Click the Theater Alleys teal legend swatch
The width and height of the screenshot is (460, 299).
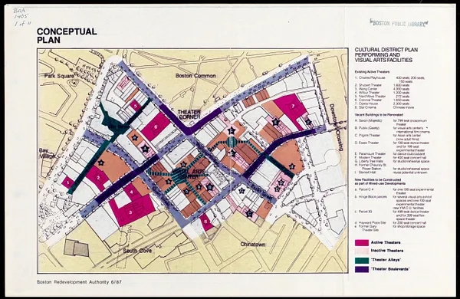coord(361,260)
